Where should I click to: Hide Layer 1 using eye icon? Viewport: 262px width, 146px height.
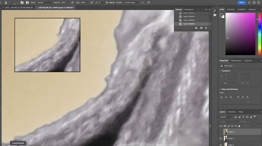pos(221,138)
